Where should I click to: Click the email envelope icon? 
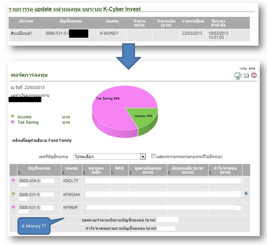click(x=246, y=75)
